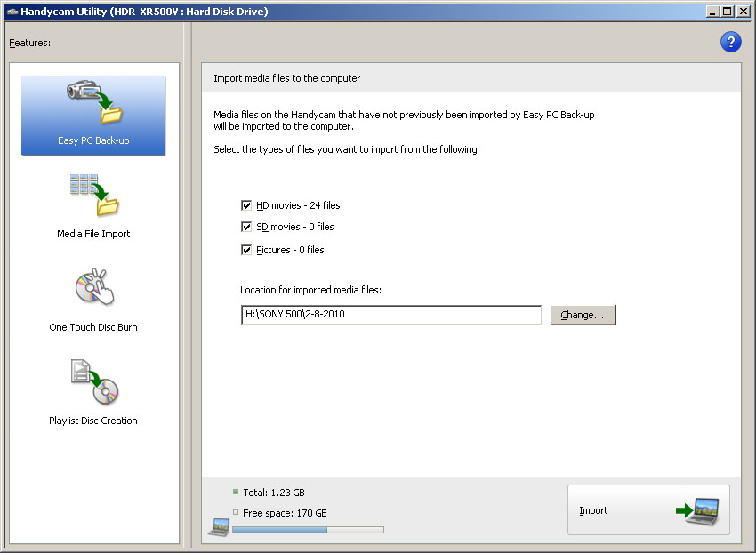Toggle the SD movies checkbox
The width and height of the screenshot is (756, 553).
click(x=246, y=227)
